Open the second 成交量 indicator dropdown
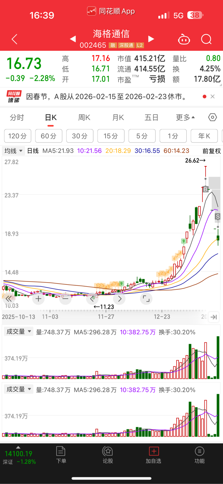Viewport: 223px width, 484px height. [x=19, y=389]
